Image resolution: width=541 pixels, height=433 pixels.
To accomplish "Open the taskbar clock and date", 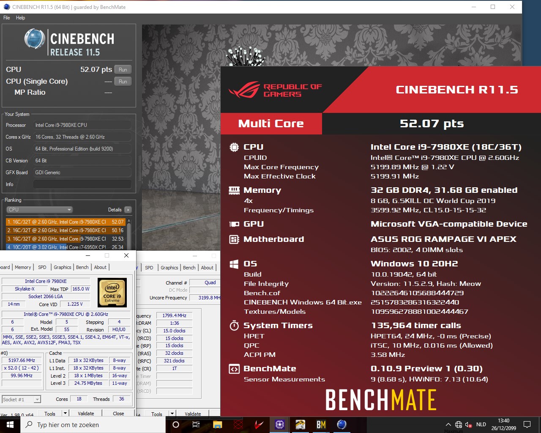I will tap(503, 425).
